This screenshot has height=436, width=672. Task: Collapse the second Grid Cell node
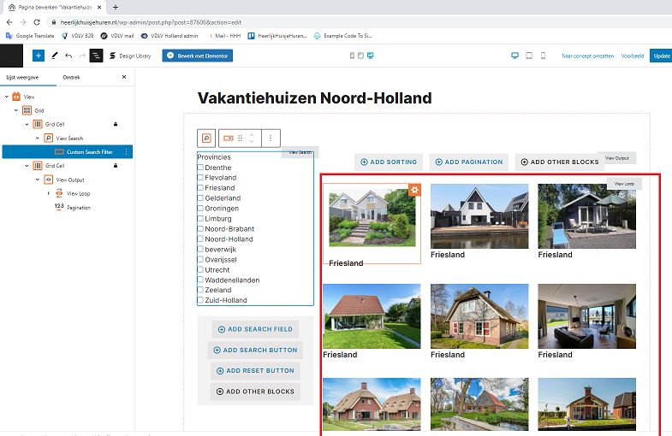point(27,166)
